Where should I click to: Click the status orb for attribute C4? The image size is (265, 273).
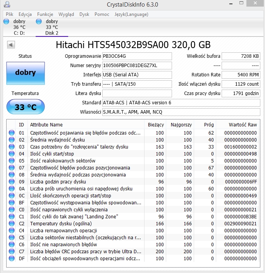tap(12, 230)
